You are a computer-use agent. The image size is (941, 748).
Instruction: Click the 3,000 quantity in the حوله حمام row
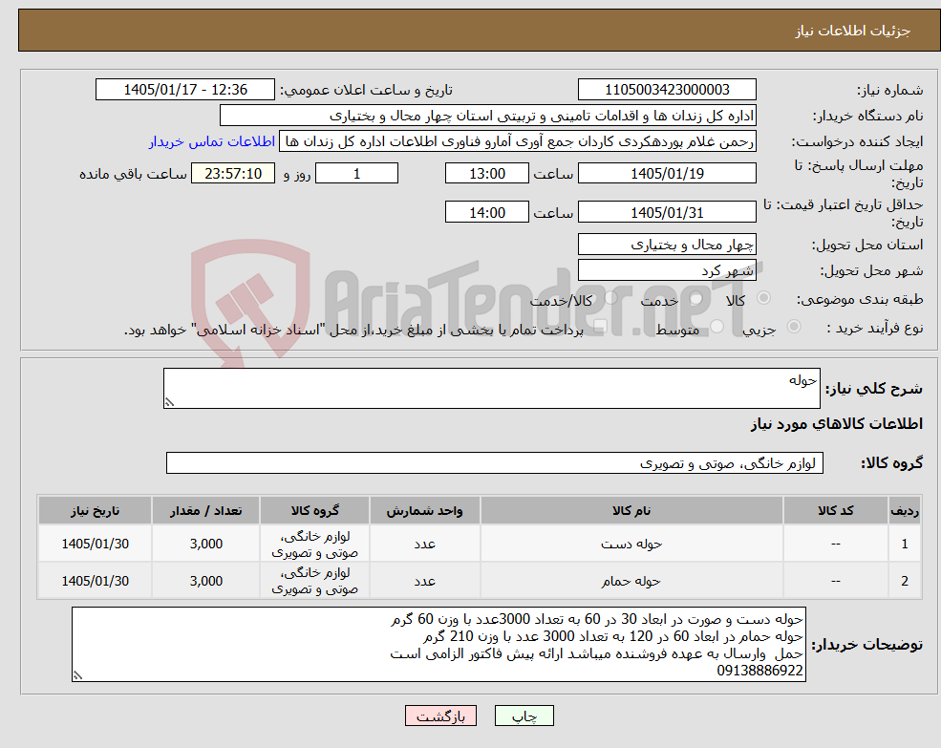coord(205,581)
